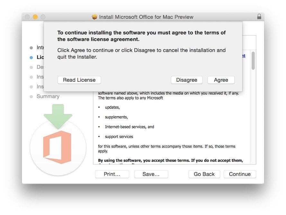Click the partially hidden blue link in license
Viewport: 286px width, 215px height.
point(244,56)
